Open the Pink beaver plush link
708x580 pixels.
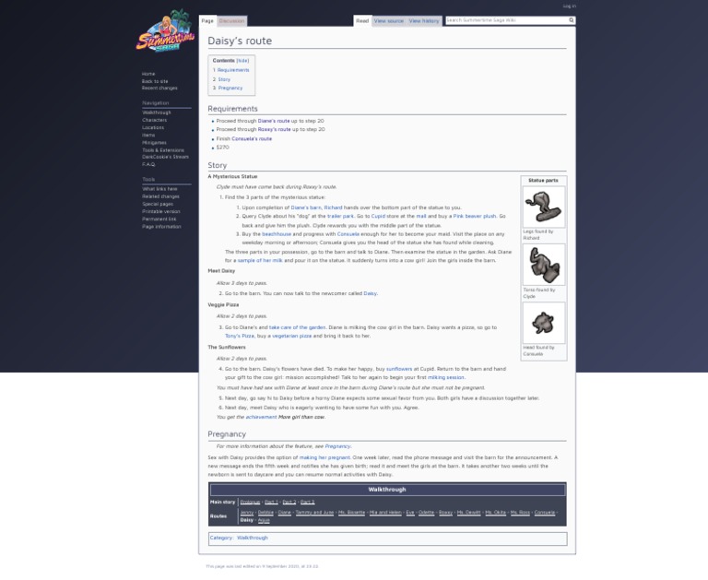tap(475, 217)
